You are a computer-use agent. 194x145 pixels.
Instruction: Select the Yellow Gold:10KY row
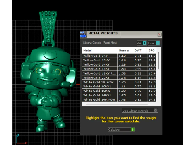(119, 60)
